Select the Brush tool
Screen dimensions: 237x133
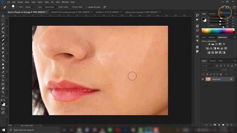click(3, 44)
